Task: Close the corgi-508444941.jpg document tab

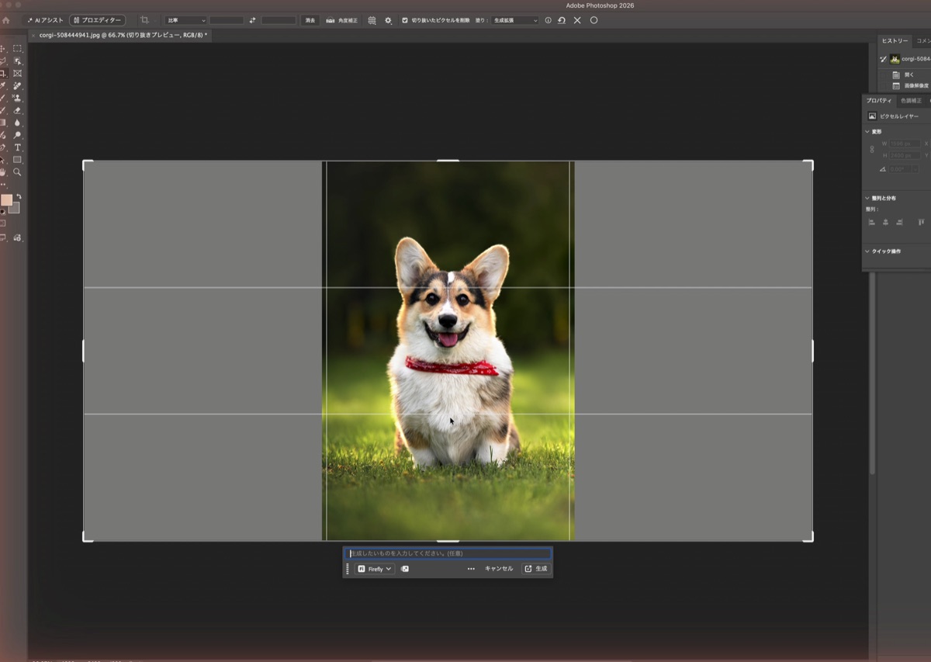Action: tap(33, 36)
